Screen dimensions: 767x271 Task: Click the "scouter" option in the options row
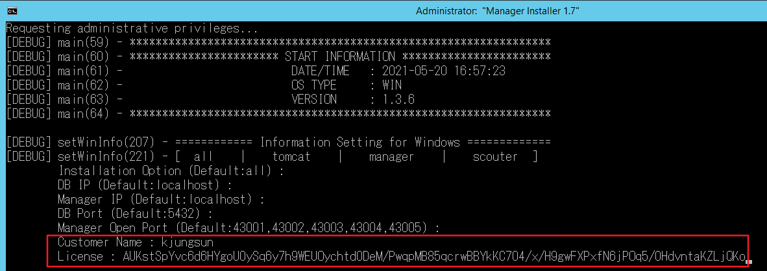(x=495, y=157)
